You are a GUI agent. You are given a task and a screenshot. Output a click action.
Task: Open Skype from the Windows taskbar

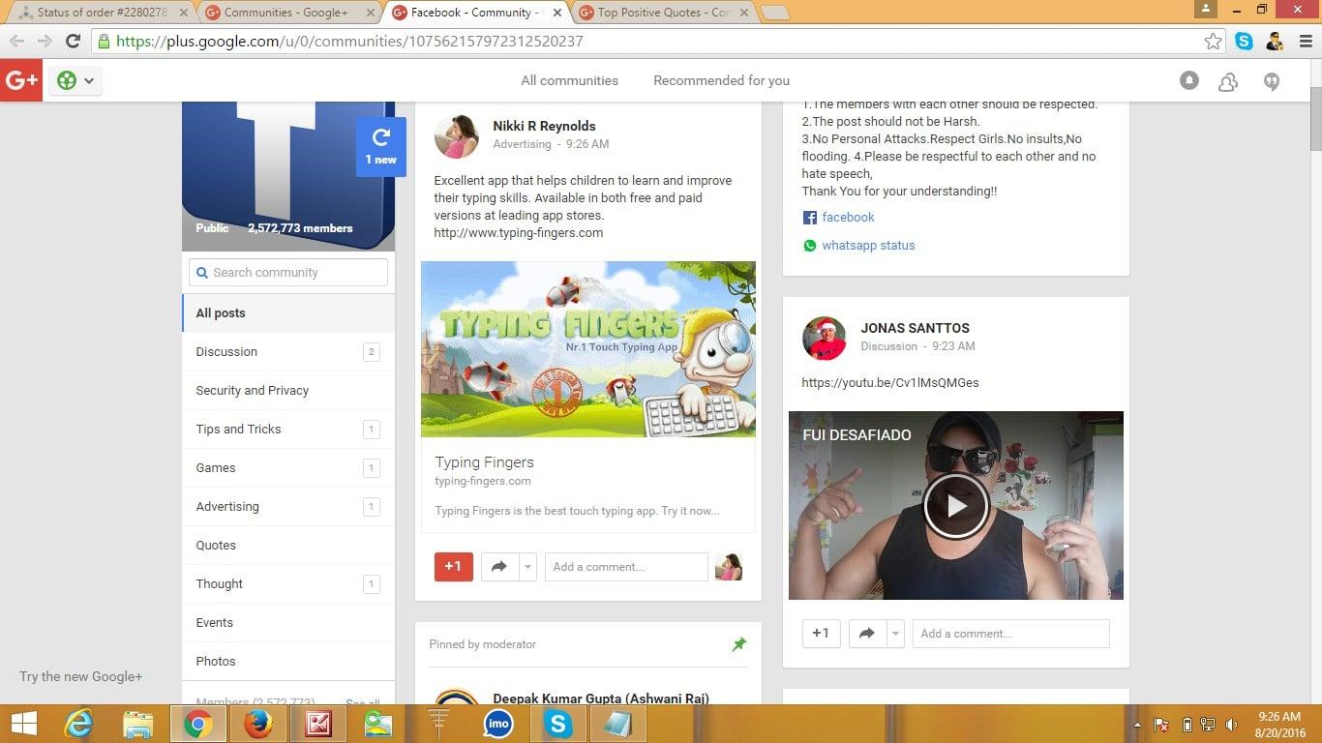point(557,724)
